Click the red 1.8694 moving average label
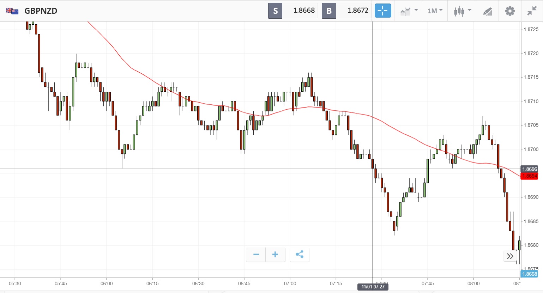The height and width of the screenshot is (293, 543). pyautogui.click(x=529, y=176)
